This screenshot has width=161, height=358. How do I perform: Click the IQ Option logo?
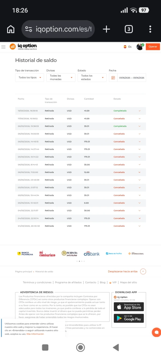tap(23, 46)
